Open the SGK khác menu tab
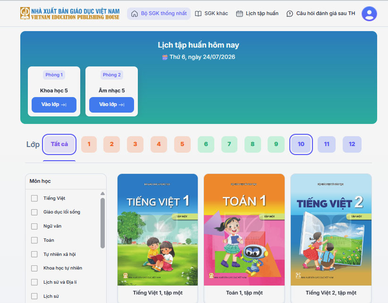This screenshot has width=388, height=303. point(211,13)
